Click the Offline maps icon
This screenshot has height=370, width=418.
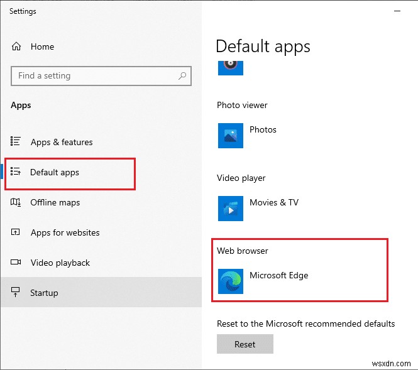pyautogui.click(x=17, y=202)
